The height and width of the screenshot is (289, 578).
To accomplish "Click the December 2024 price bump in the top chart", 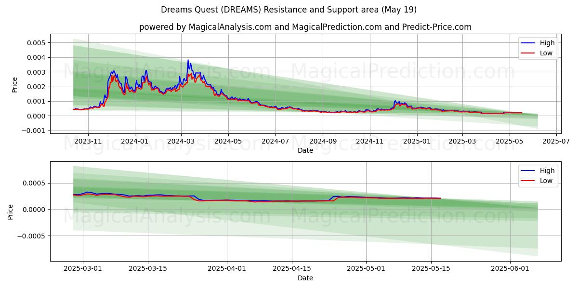I will [396, 102].
